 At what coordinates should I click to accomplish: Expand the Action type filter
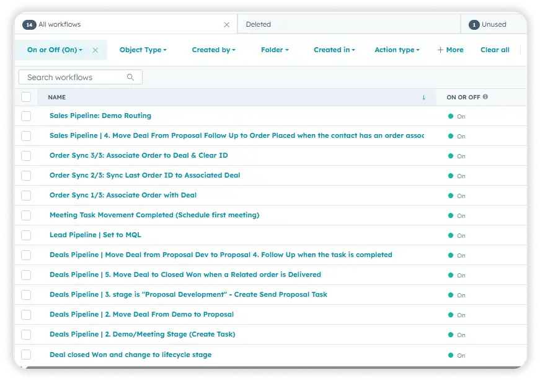tap(397, 50)
